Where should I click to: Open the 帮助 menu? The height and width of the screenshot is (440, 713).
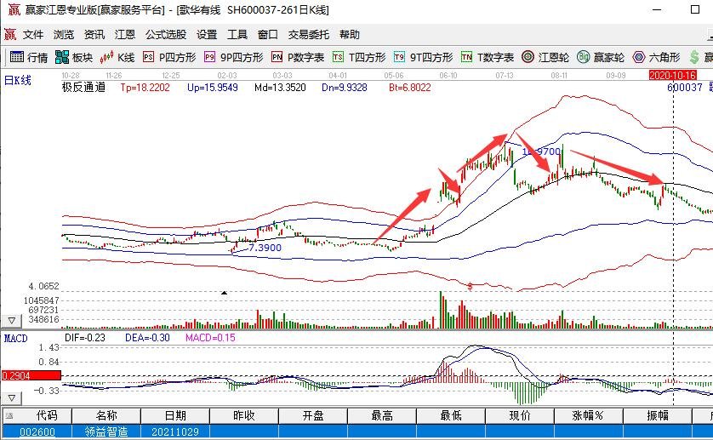pos(349,35)
